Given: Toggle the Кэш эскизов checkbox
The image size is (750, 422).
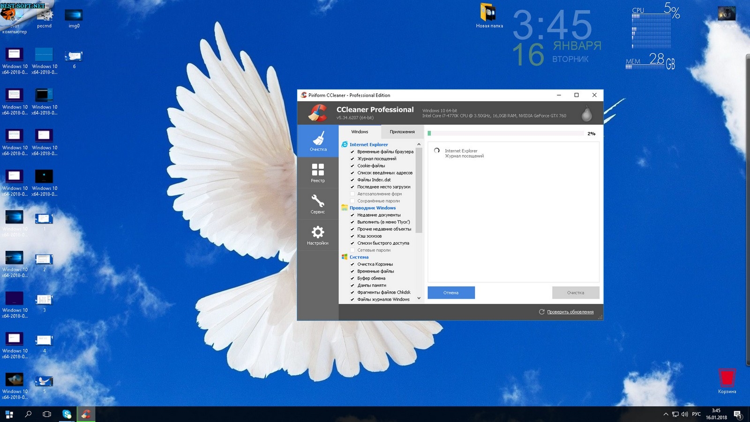Looking at the screenshot, I should pos(352,236).
